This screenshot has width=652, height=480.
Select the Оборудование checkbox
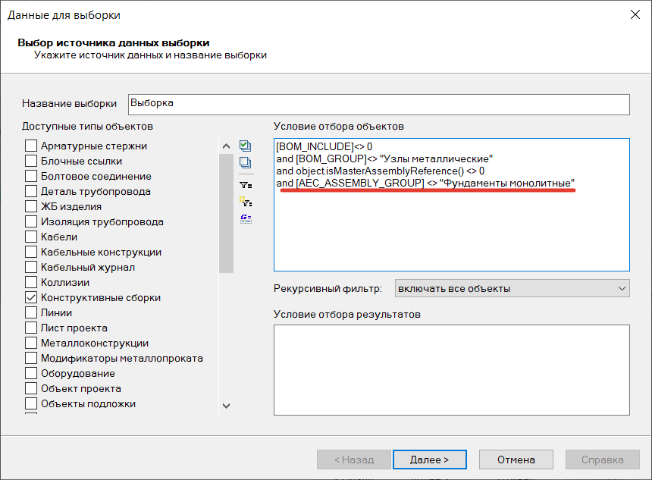(x=31, y=374)
